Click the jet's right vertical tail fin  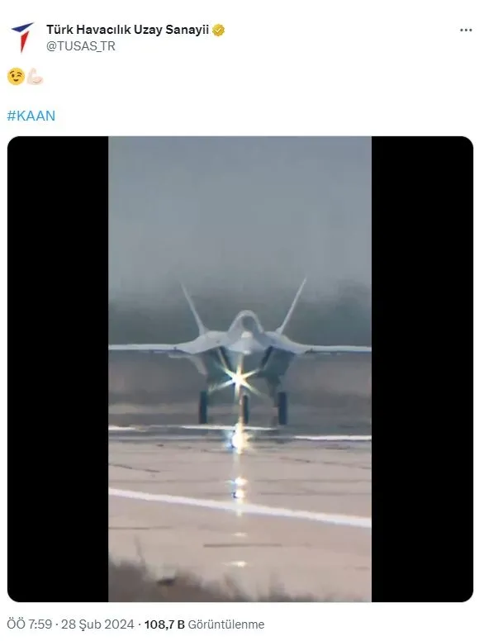(x=292, y=305)
